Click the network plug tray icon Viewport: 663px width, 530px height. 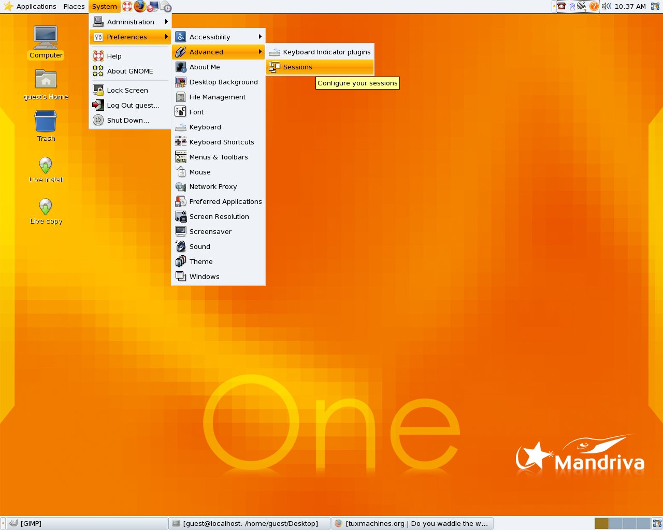582,6
